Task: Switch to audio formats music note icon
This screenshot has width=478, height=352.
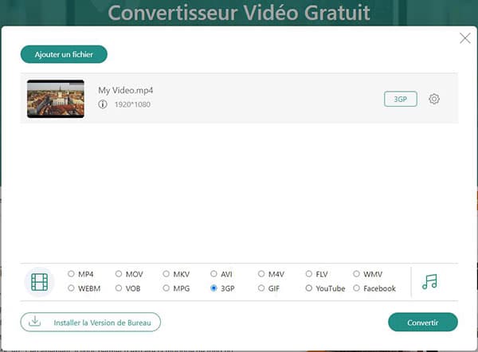Action: click(x=429, y=282)
